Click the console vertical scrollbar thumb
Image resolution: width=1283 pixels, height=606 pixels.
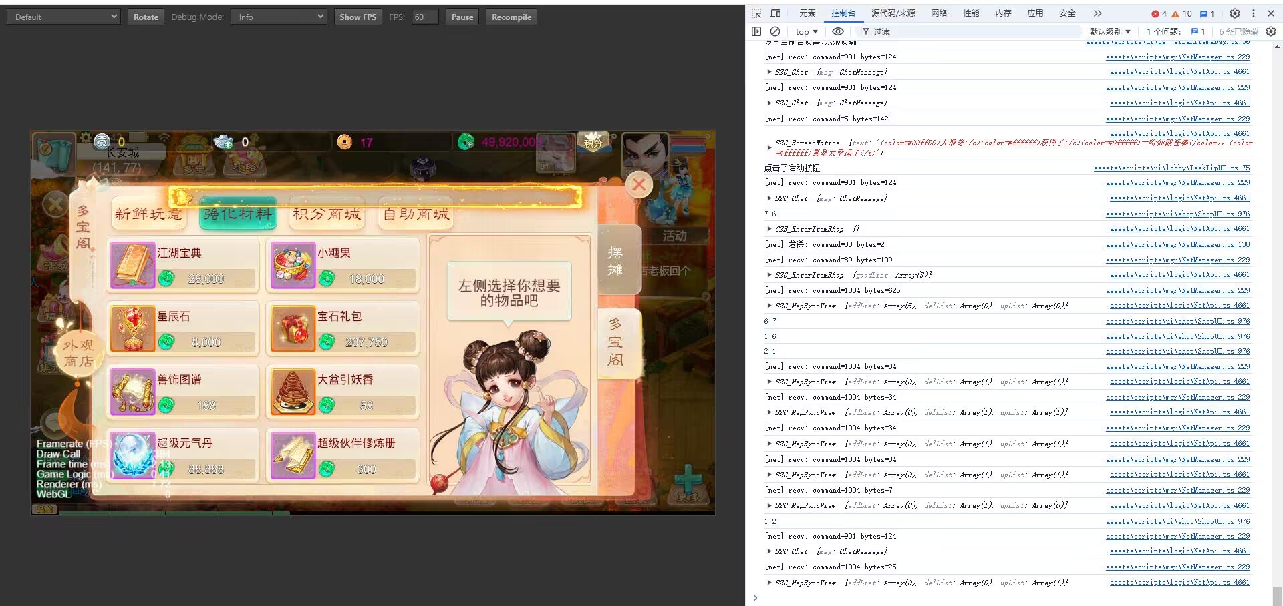(x=1277, y=595)
